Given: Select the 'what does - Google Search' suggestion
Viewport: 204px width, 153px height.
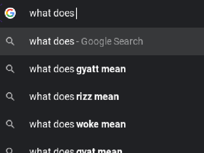Looking at the screenshot, I should pos(102,41).
